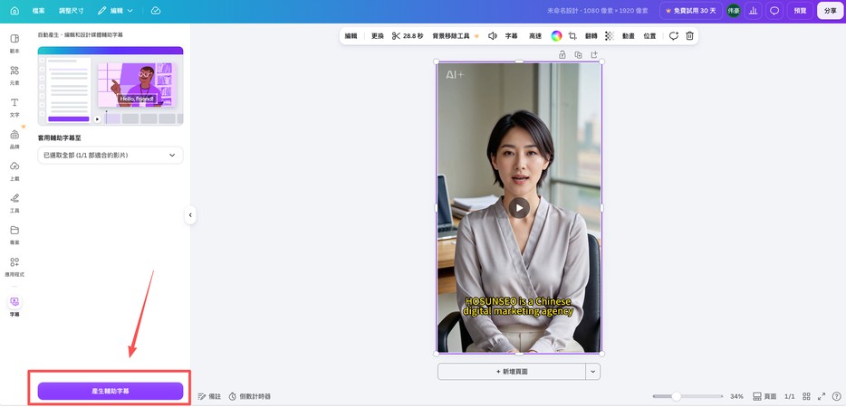The height and width of the screenshot is (407, 846).
Task: Click 動畫 (Animate) in video toolbar
Action: [628, 36]
